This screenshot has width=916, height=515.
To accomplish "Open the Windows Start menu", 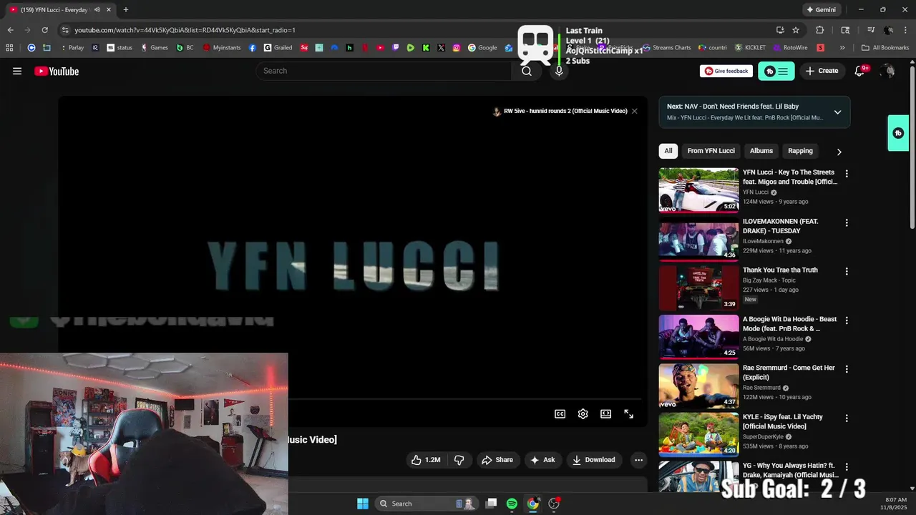I will [x=363, y=504].
